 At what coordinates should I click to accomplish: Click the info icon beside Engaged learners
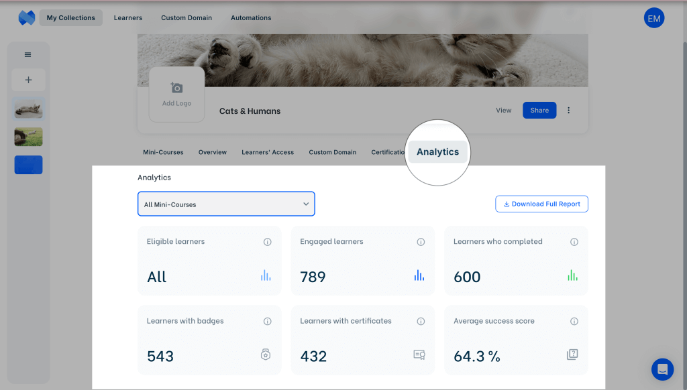point(421,242)
